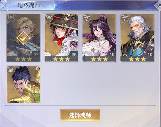Click the three stars under white-bearded elder
This screenshot has height=127, width=161.
[137, 59]
